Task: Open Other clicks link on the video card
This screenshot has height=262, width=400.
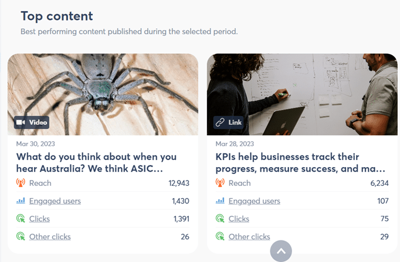Action: (x=50, y=237)
